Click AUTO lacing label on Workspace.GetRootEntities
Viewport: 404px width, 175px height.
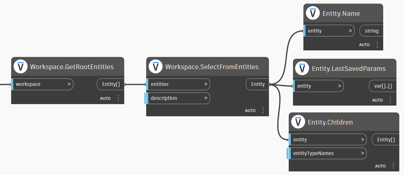click(x=105, y=98)
